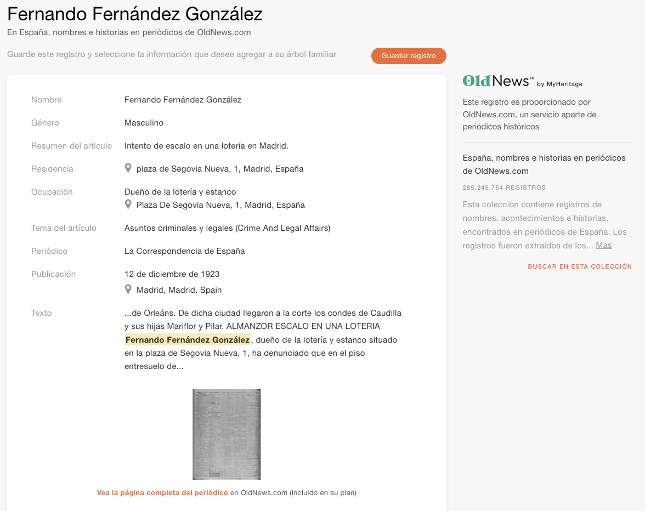
Task: Click the location pin under Ocupación
Action: pos(128,205)
